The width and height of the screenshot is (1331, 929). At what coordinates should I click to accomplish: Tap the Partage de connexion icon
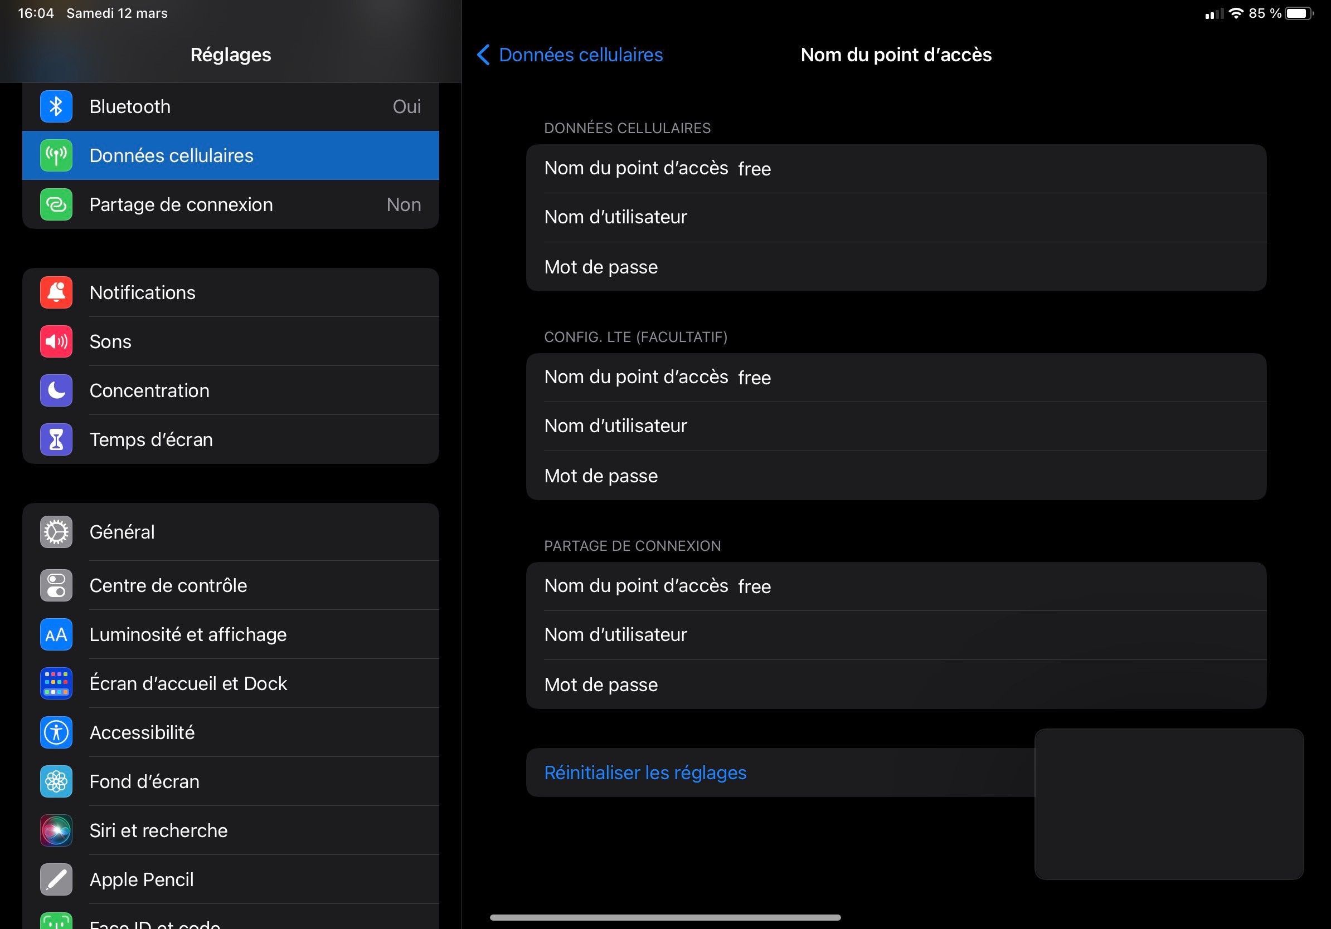[x=56, y=204]
